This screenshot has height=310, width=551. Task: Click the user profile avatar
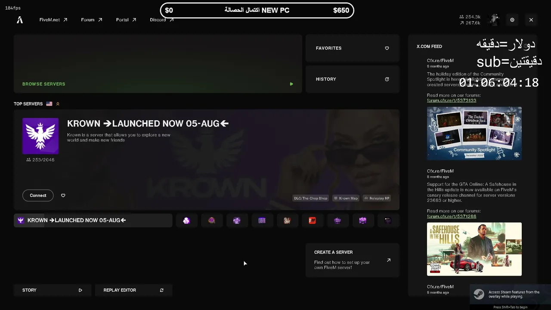click(493, 20)
